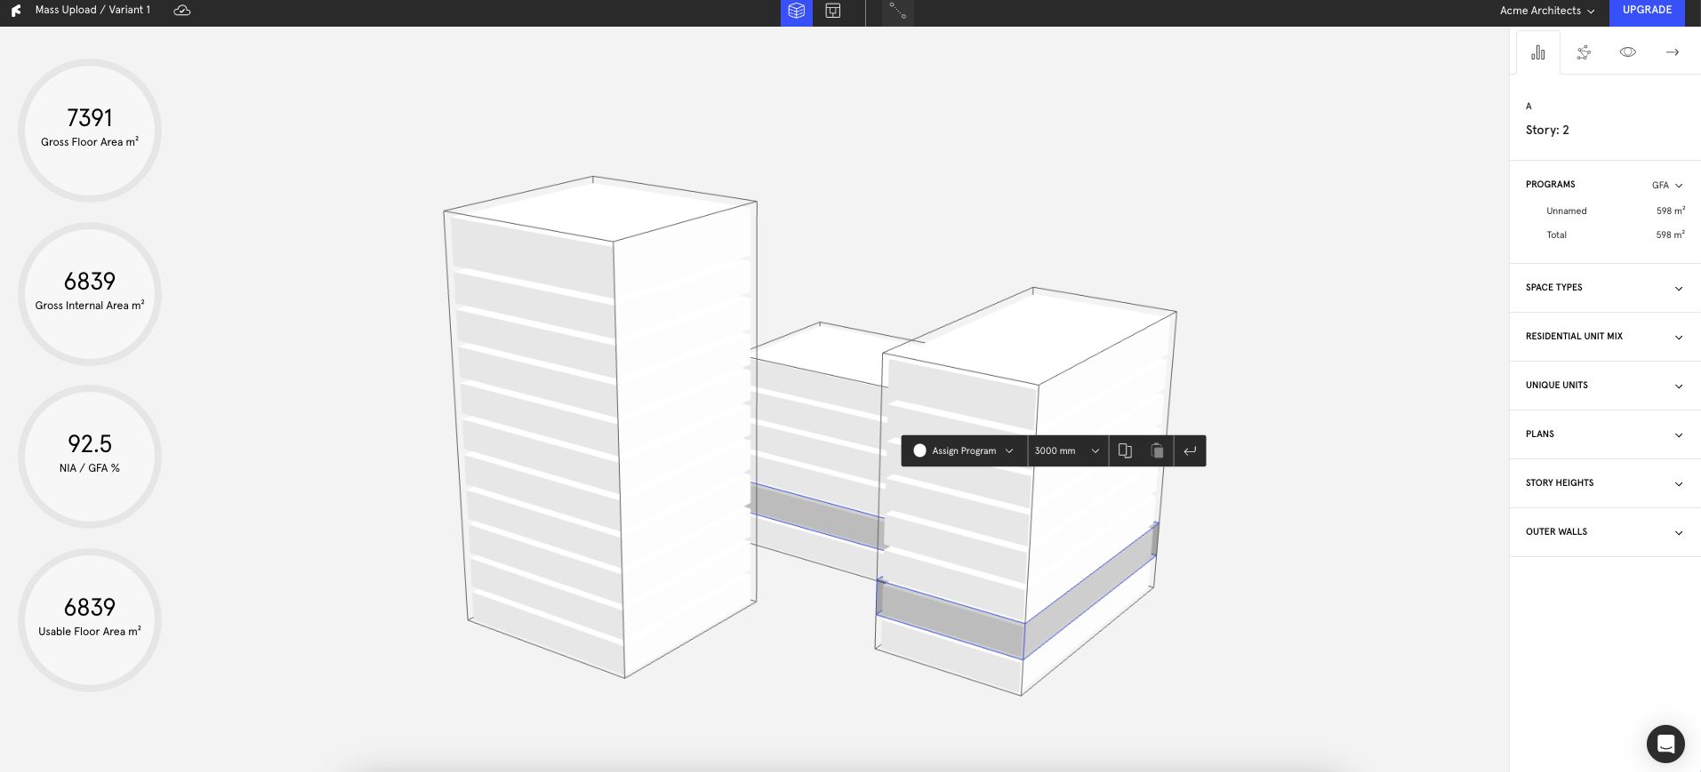Click the duplicate story icon
This screenshot has width=1701, height=772.
[1125, 450]
